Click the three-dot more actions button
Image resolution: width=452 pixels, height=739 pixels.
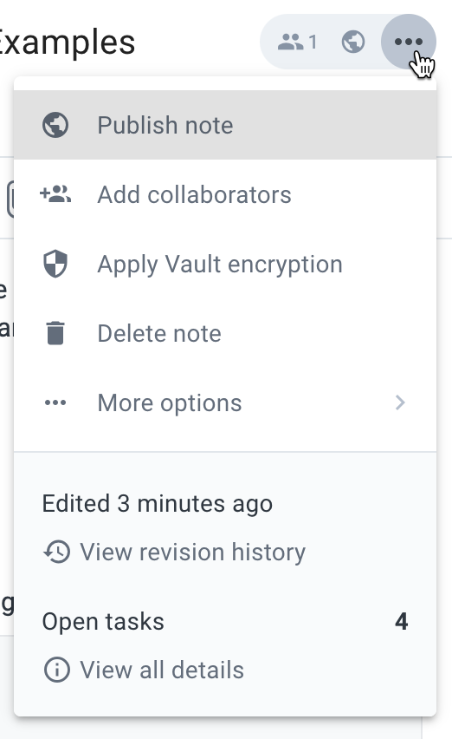(x=408, y=42)
